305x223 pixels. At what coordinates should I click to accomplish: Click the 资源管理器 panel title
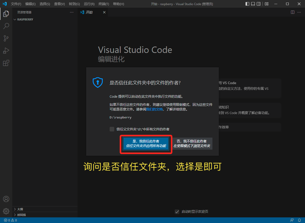coord(24,12)
